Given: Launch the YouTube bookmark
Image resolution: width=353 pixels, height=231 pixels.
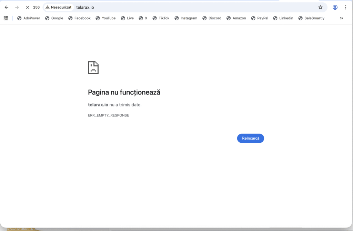Looking at the screenshot, I should pyautogui.click(x=105, y=18).
